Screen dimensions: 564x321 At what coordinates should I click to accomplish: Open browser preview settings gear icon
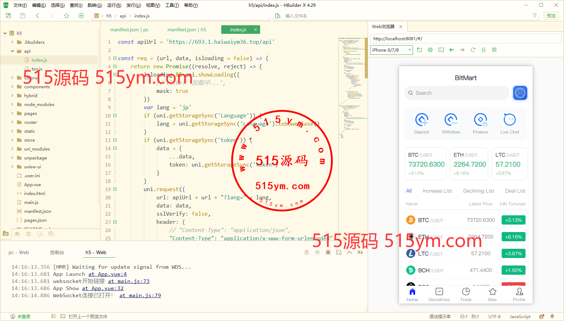pos(430,50)
